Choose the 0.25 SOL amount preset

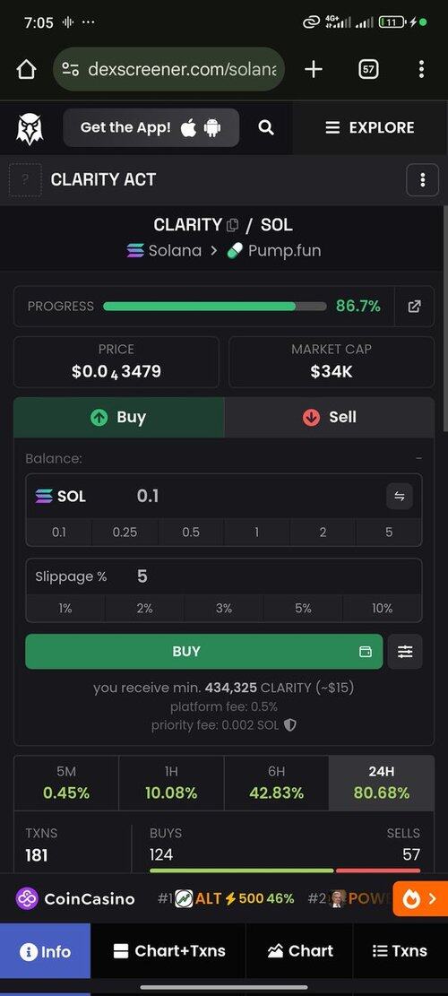point(125,532)
